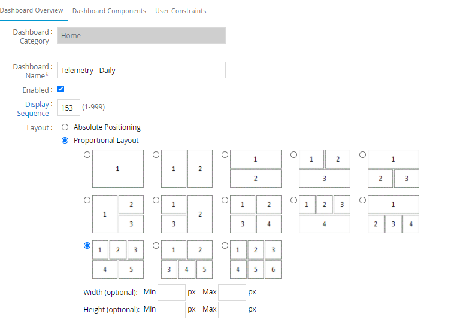The width and height of the screenshot is (451, 335).
Task: Click the Dashboard Name text field
Action: (142, 70)
